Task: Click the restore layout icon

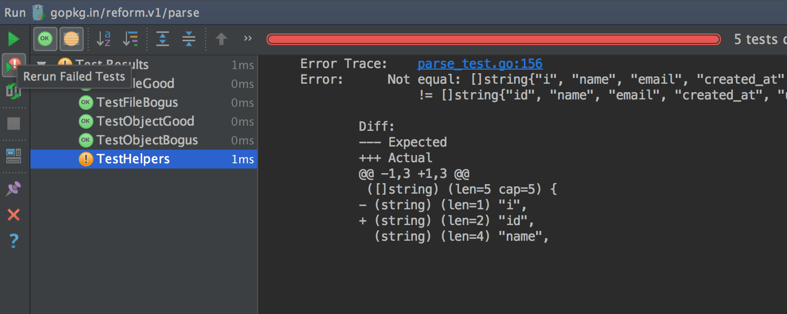Action: point(14,155)
